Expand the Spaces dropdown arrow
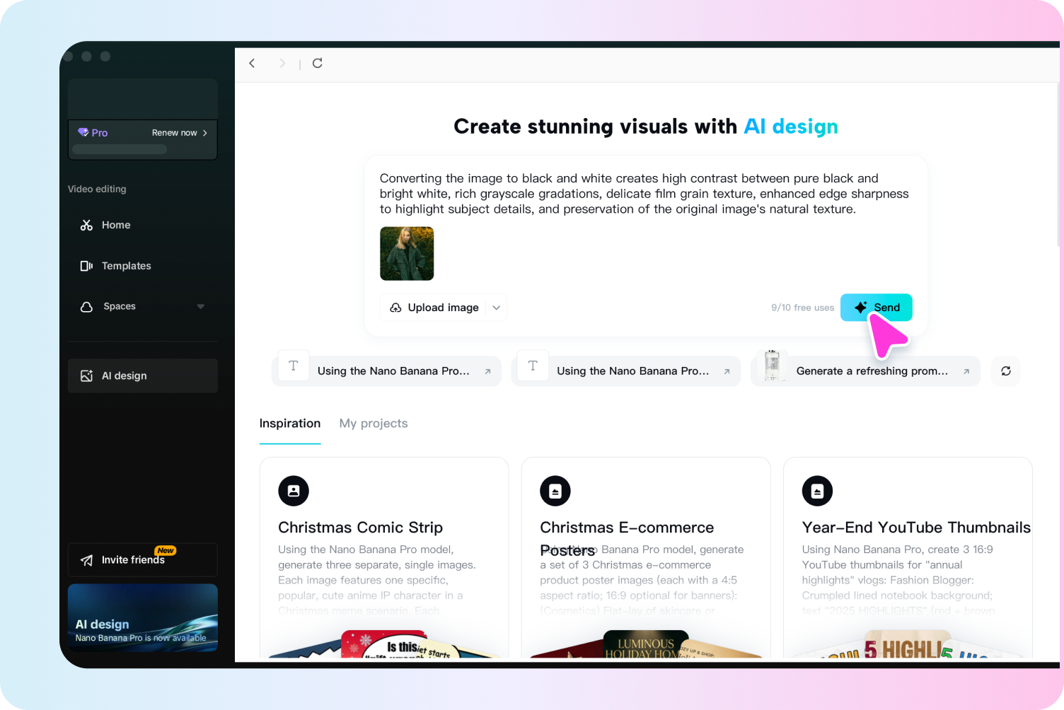1064x710 pixels. 201,306
